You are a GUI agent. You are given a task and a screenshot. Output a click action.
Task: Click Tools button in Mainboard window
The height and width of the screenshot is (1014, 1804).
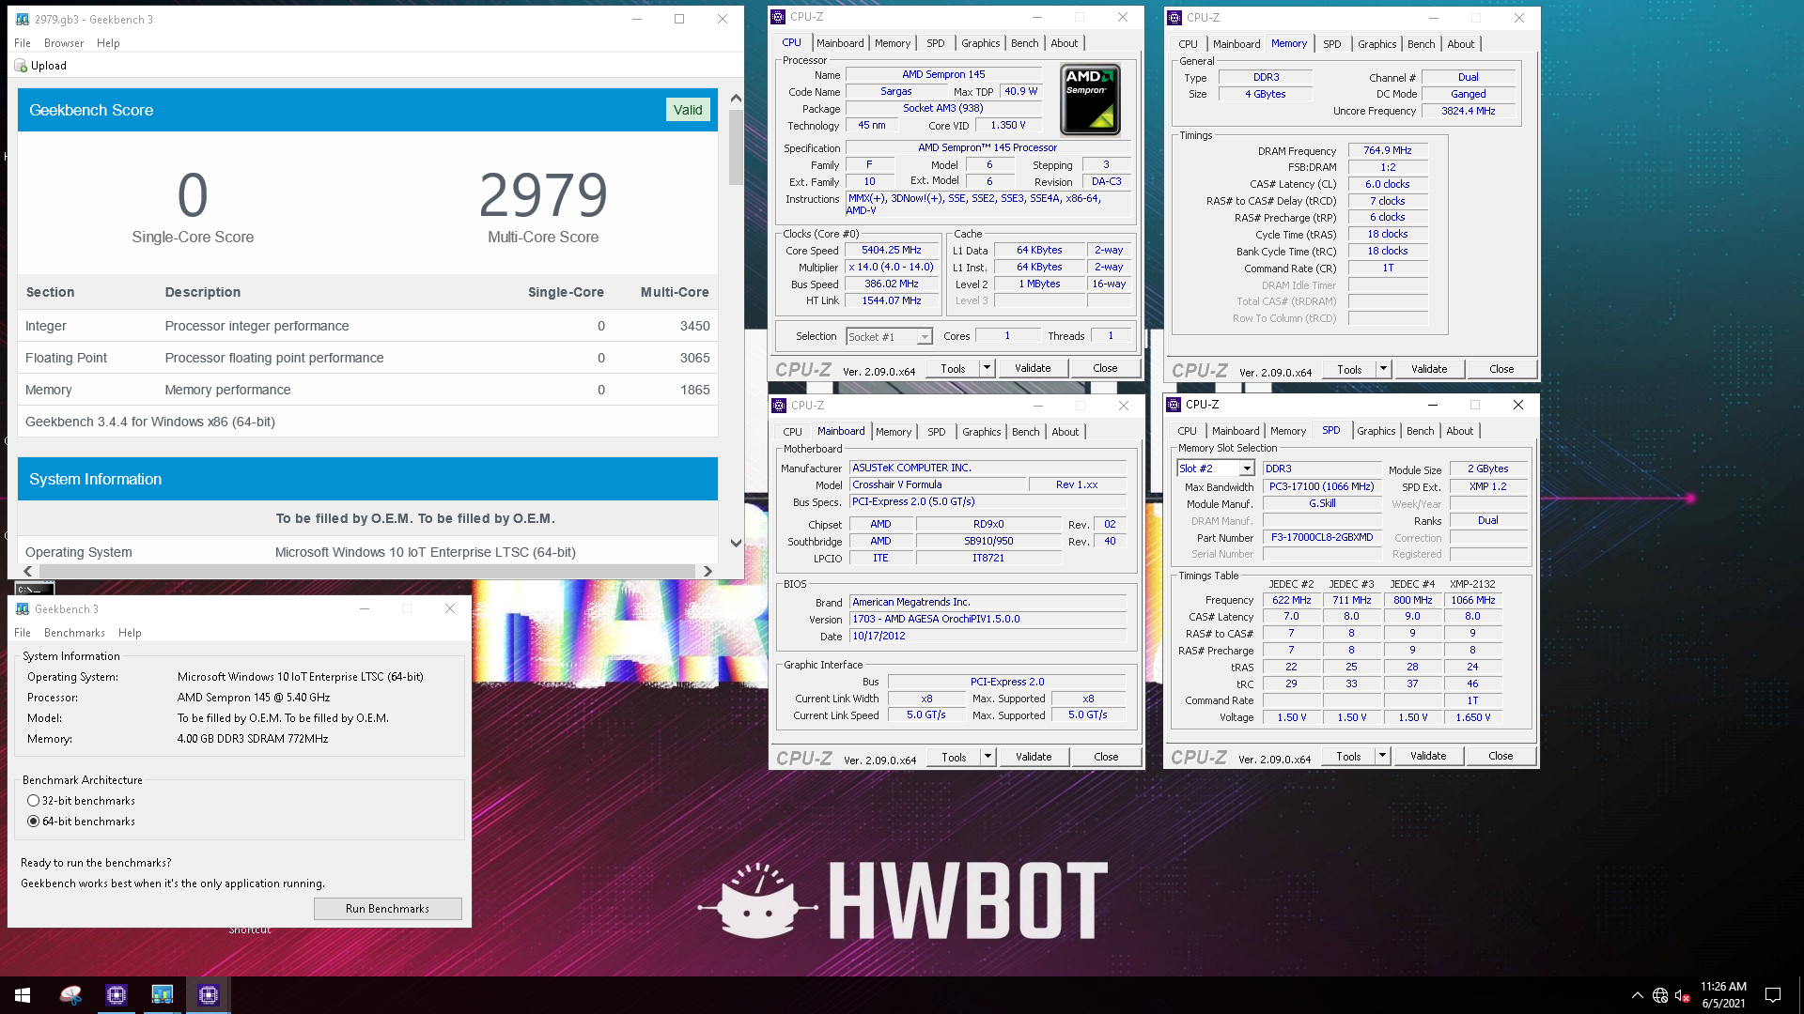(x=954, y=757)
